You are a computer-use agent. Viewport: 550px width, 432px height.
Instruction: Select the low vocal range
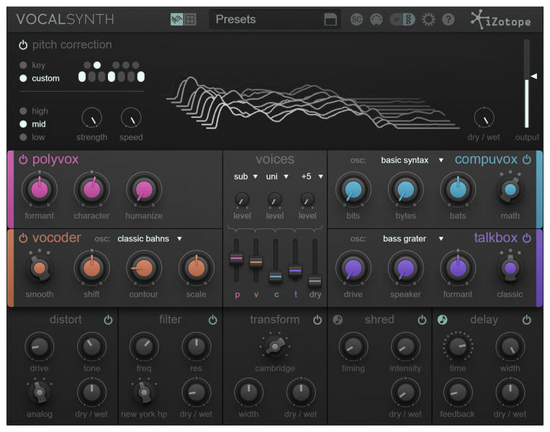click(23, 138)
